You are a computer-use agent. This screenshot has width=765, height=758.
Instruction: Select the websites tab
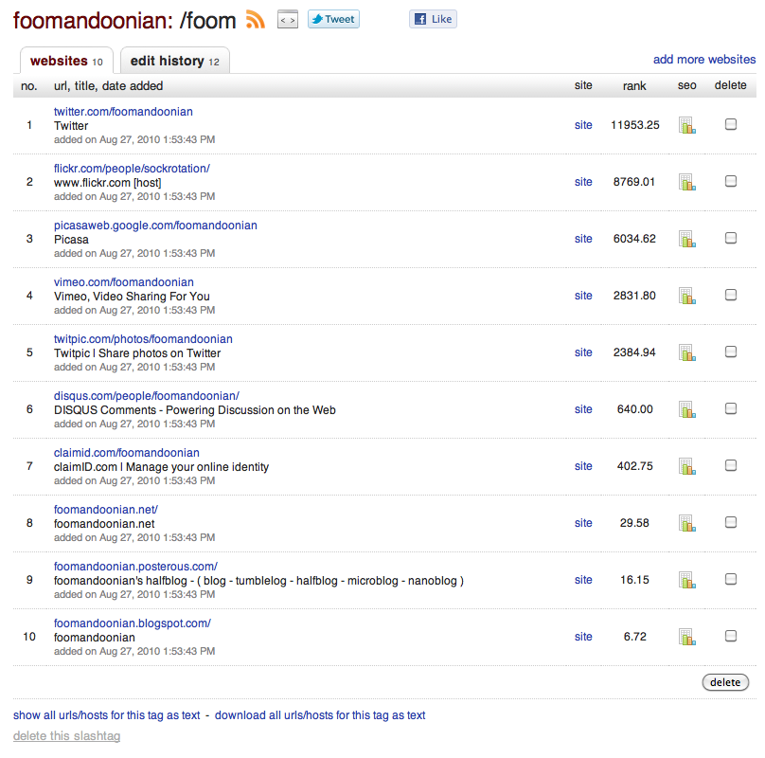66,61
